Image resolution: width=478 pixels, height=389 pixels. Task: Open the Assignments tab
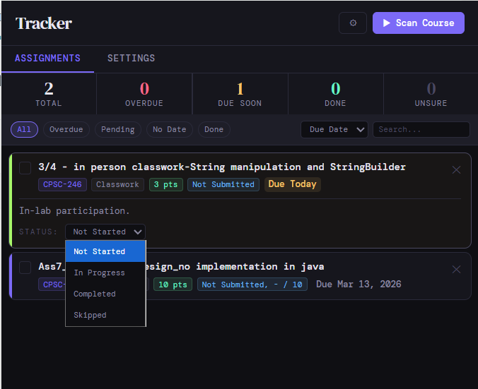point(47,58)
